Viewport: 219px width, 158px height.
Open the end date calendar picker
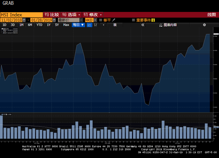(54, 20)
